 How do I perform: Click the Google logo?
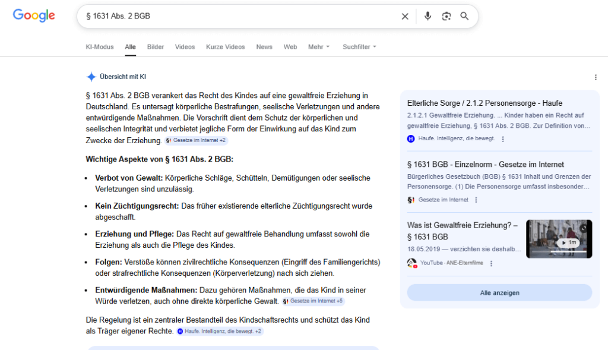(34, 16)
